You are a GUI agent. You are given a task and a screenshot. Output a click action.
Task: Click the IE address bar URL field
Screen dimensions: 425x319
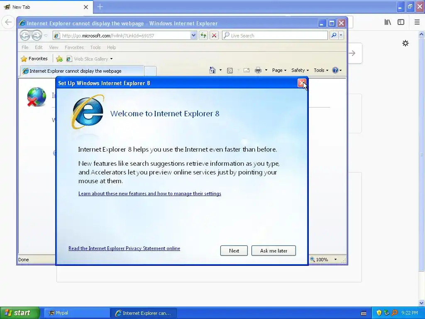[x=122, y=36]
